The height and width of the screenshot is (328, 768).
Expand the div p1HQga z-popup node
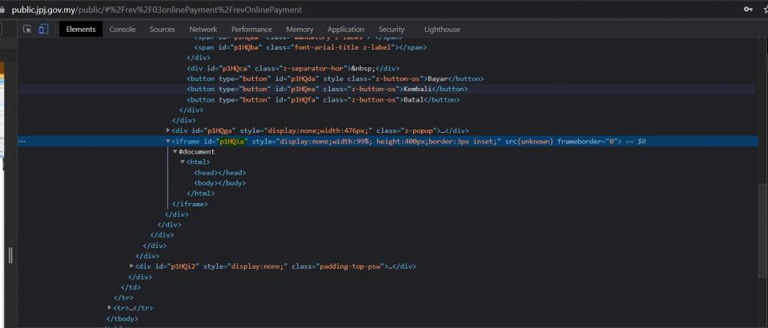[x=168, y=130]
